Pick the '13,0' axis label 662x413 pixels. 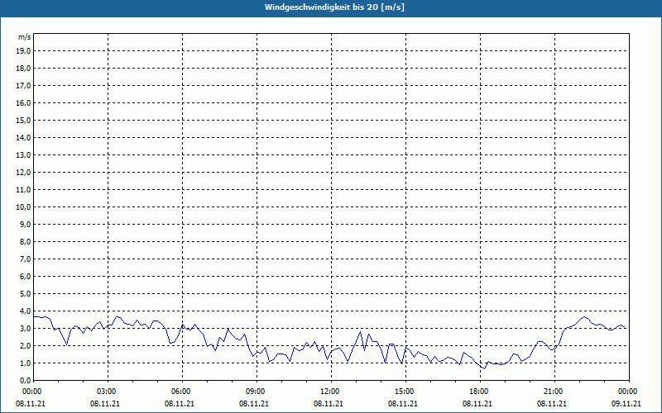[23, 155]
